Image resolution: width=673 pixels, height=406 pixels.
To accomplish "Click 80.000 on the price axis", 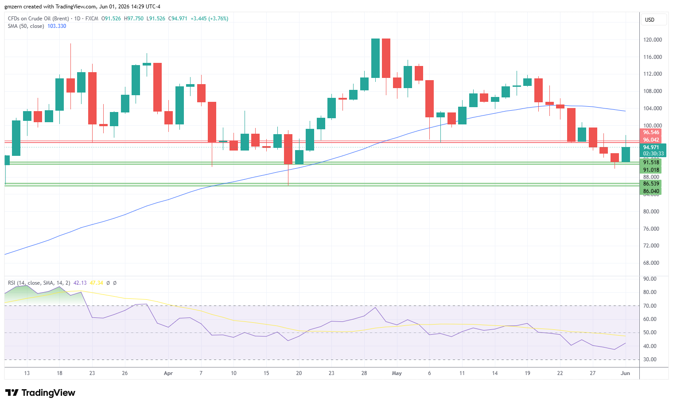I will [651, 212].
